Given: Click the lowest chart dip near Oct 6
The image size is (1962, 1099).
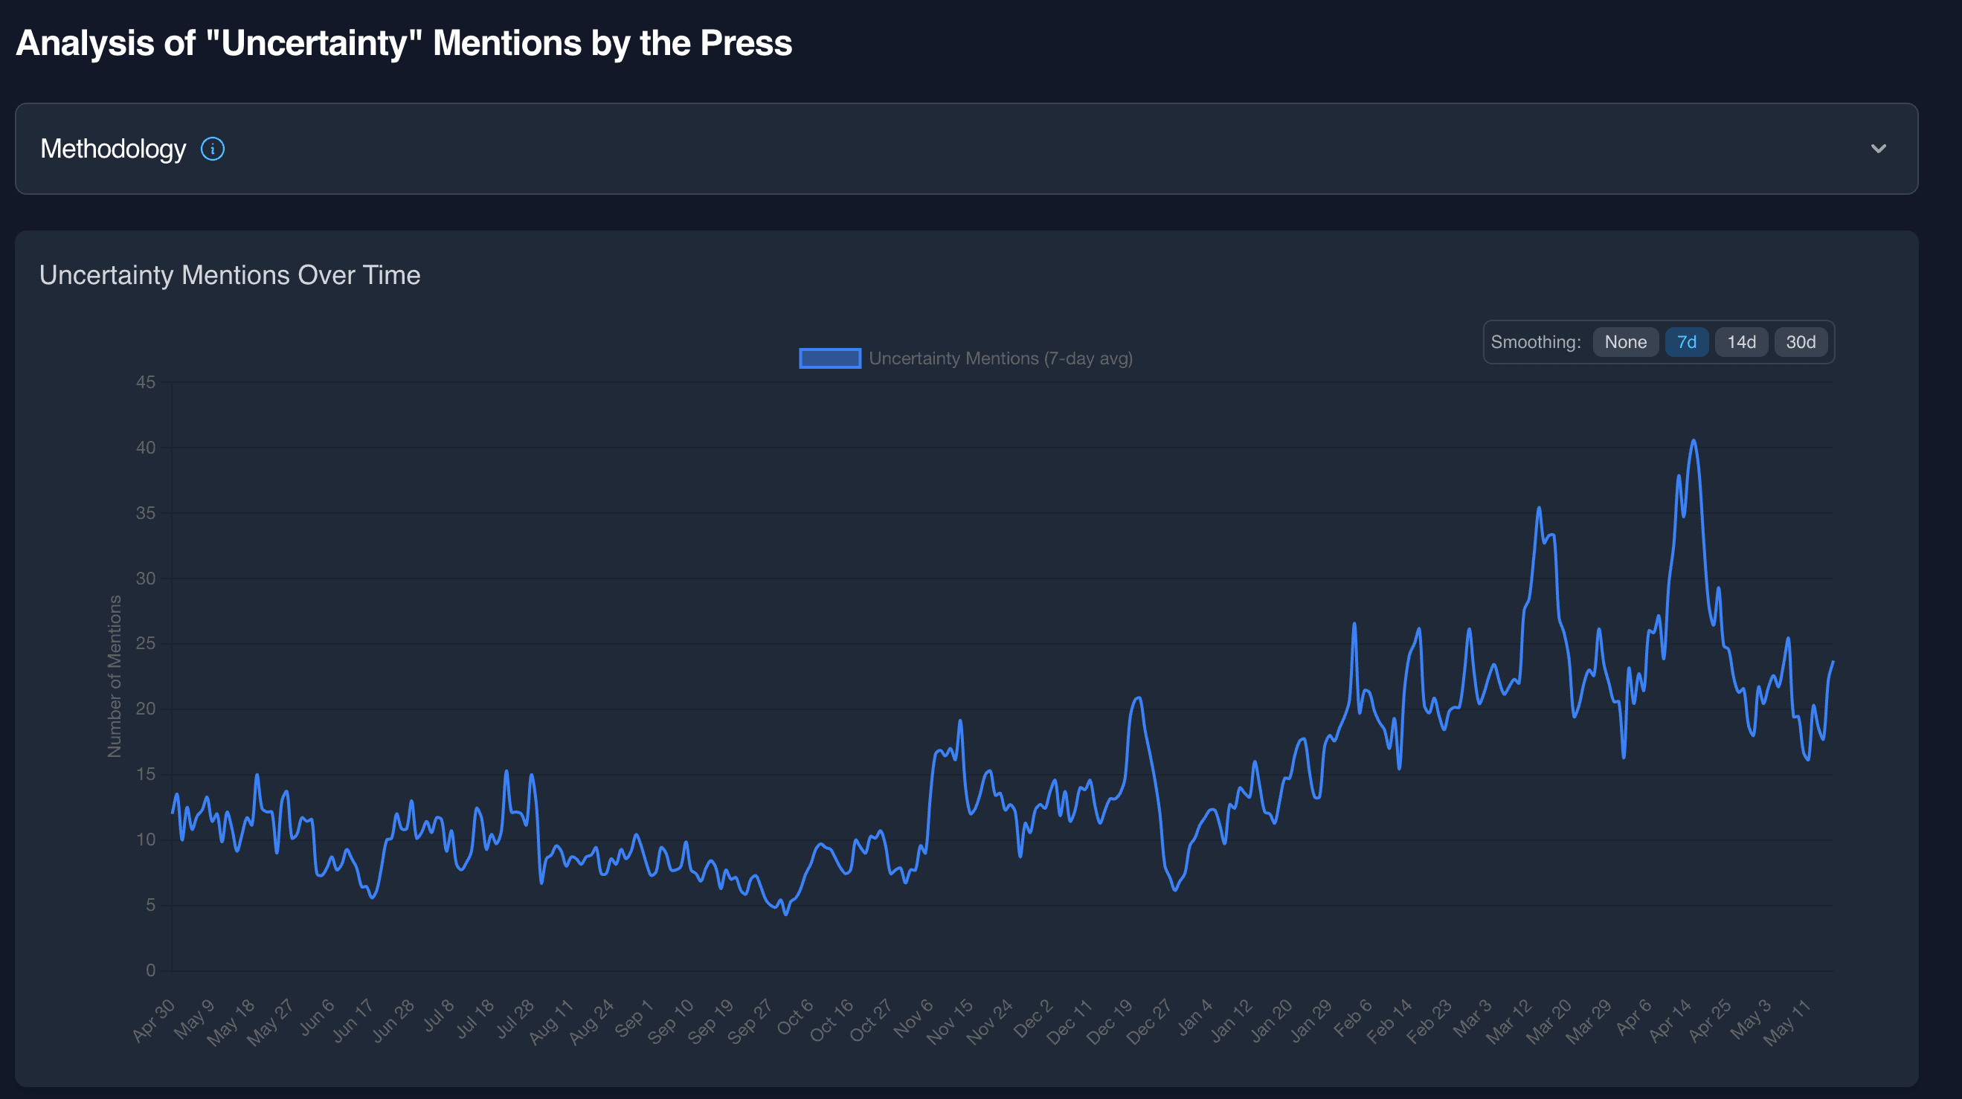Looking at the screenshot, I should pos(786,913).
